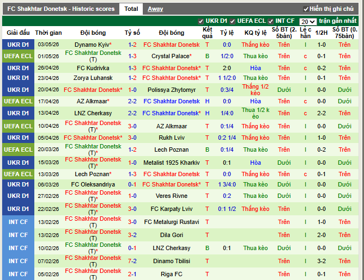
Task: Select the date 03/05/26
Action: point(48,45)
